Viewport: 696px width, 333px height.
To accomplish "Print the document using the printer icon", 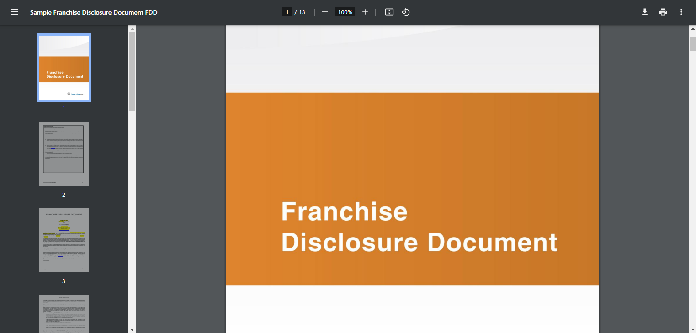I will pos(663,12).
